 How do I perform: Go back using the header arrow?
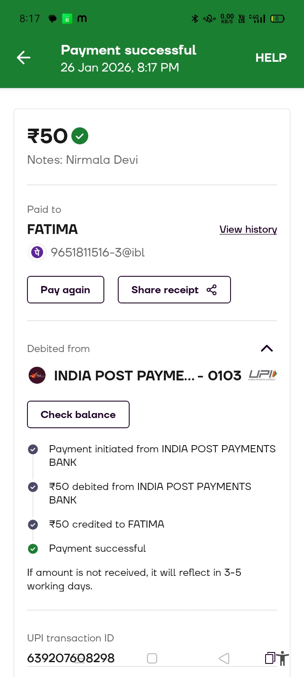(x=24, y=58)
